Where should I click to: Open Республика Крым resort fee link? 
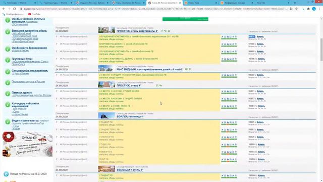tap(23, 41)
